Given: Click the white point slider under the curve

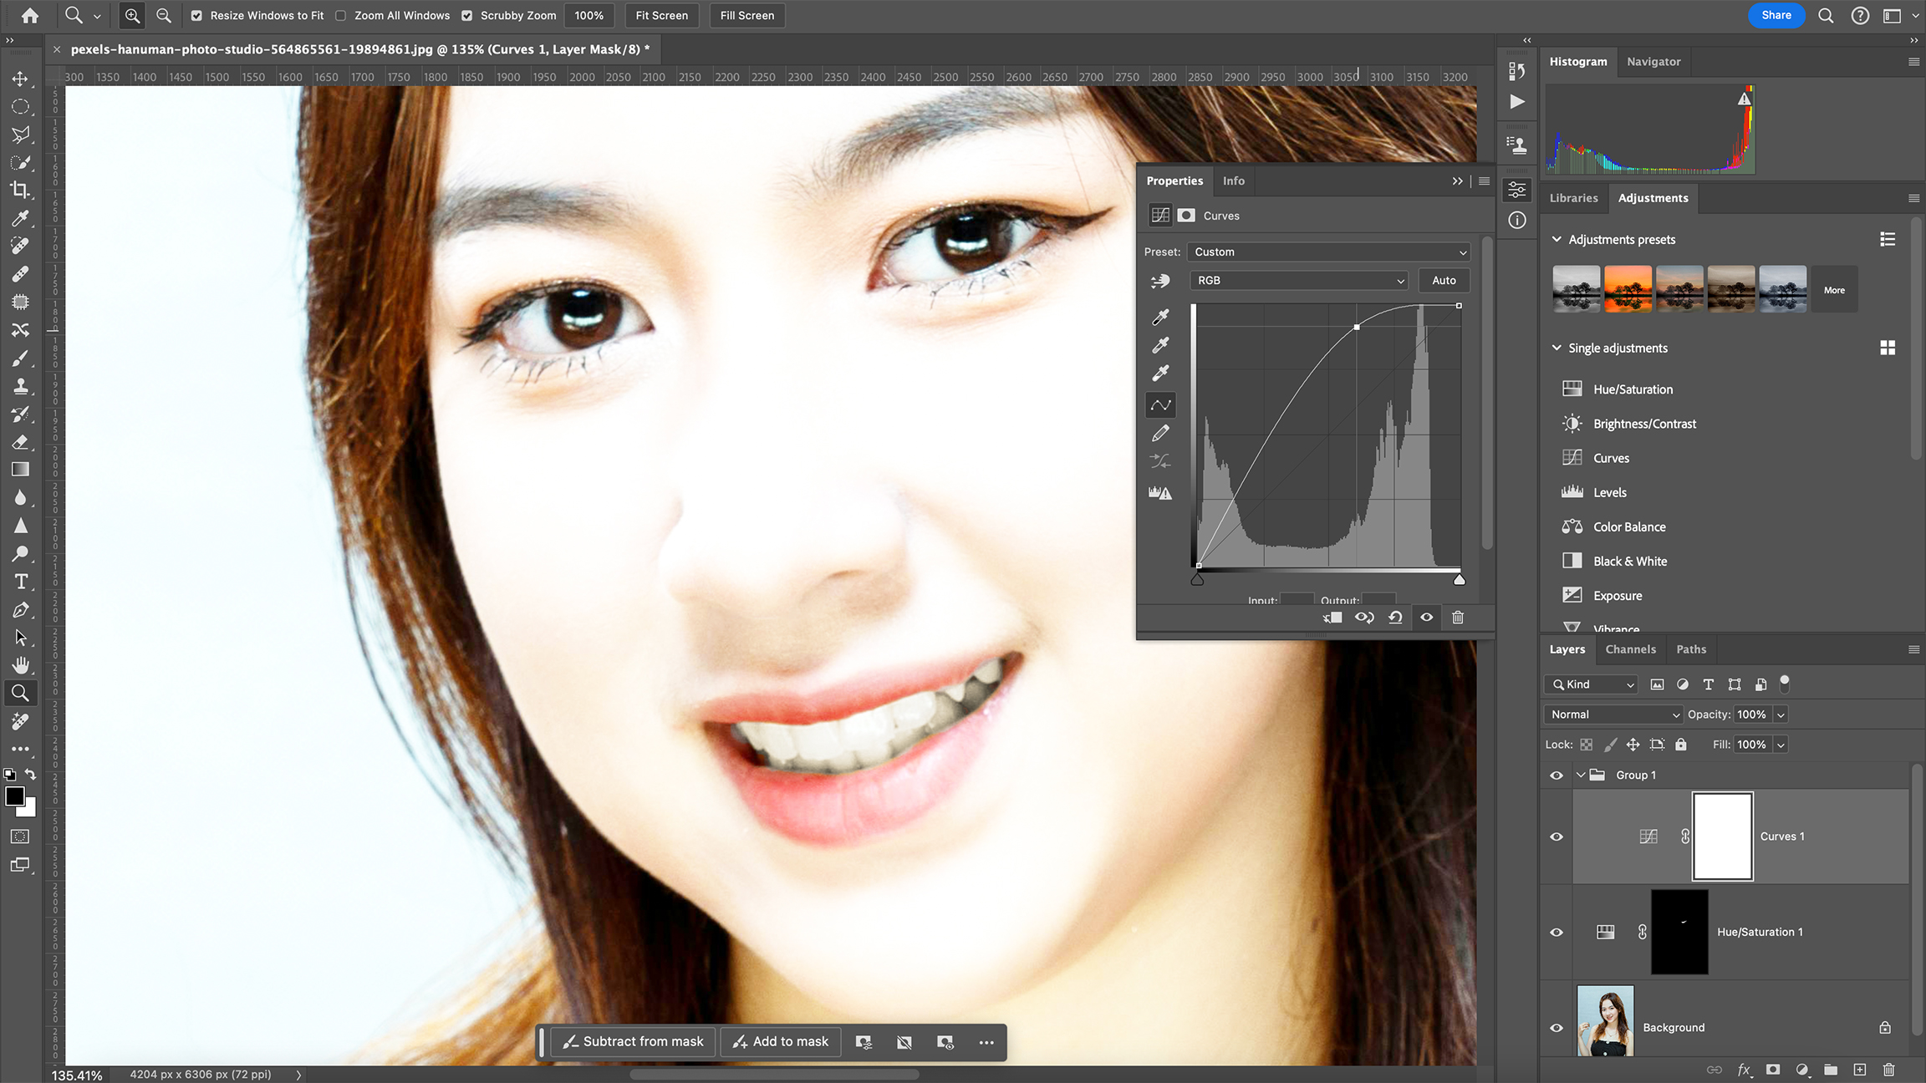Looking at the screenshot, I should pyautogui.click(x=1459, y=579).
